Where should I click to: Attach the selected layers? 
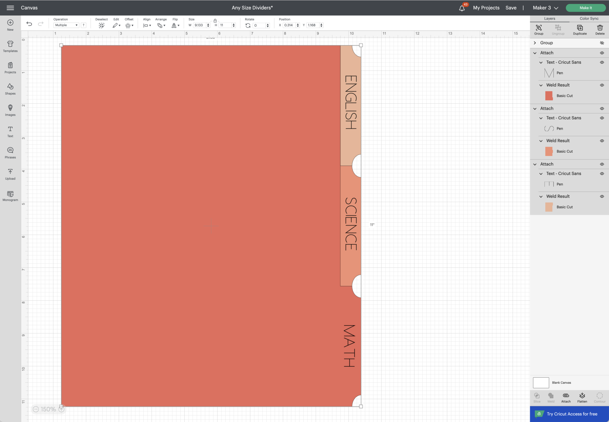[x=566, y=397]
